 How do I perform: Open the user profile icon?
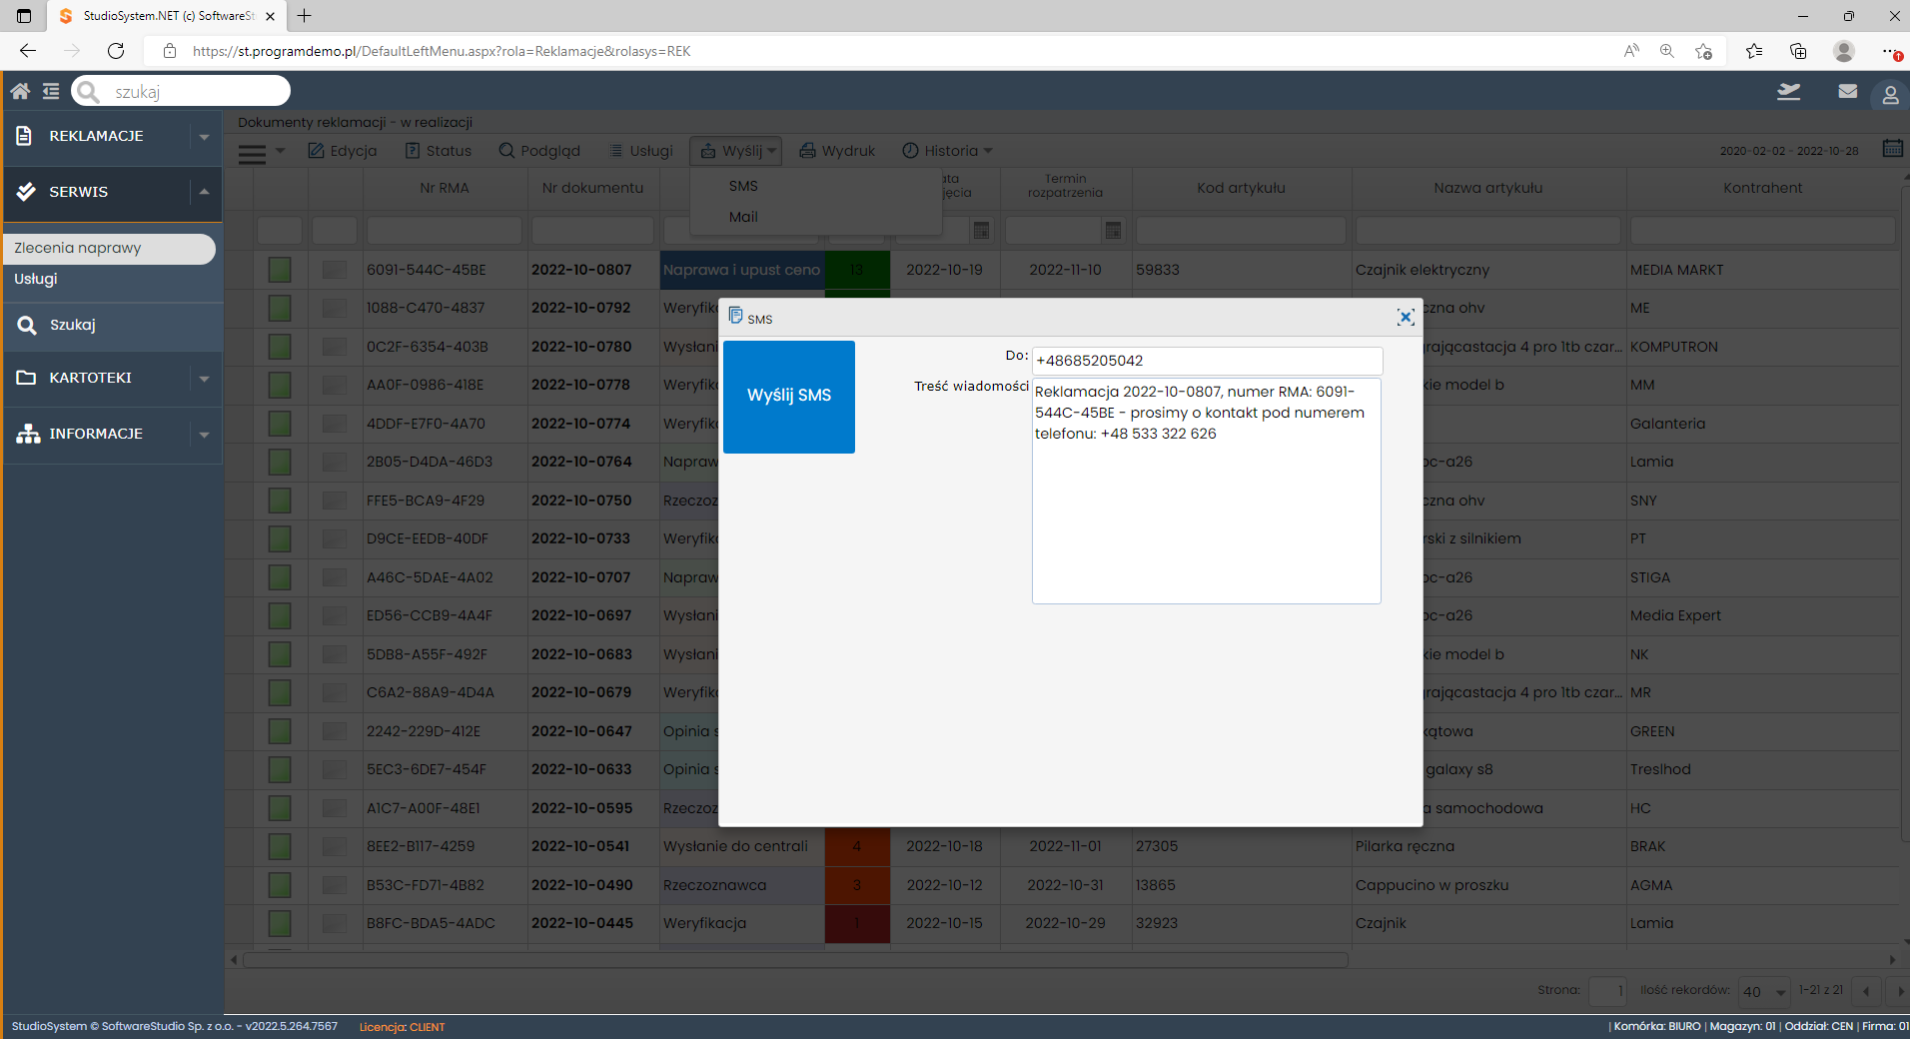pos(1890,94)
